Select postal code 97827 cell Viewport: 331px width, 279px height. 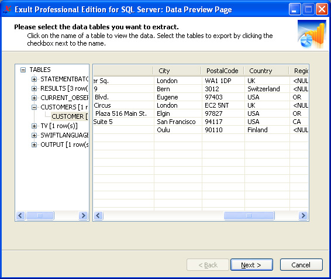223,113
